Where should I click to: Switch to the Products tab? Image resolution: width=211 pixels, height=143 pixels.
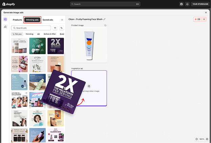[x=17, y=20]
